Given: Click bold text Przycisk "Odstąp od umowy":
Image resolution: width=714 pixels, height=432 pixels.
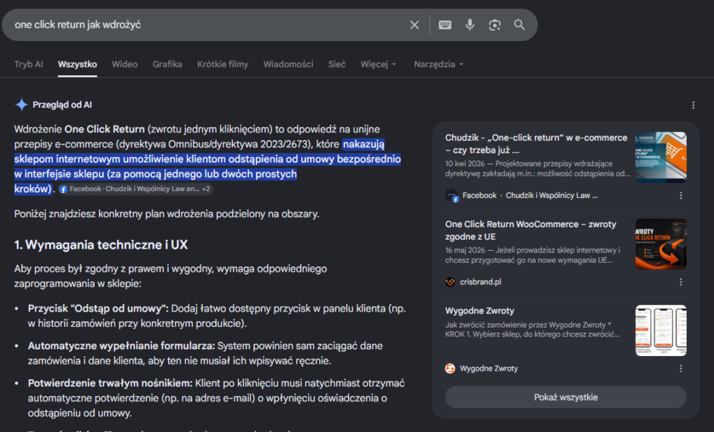Looking at the screenshot, I should tap(98, 309).
